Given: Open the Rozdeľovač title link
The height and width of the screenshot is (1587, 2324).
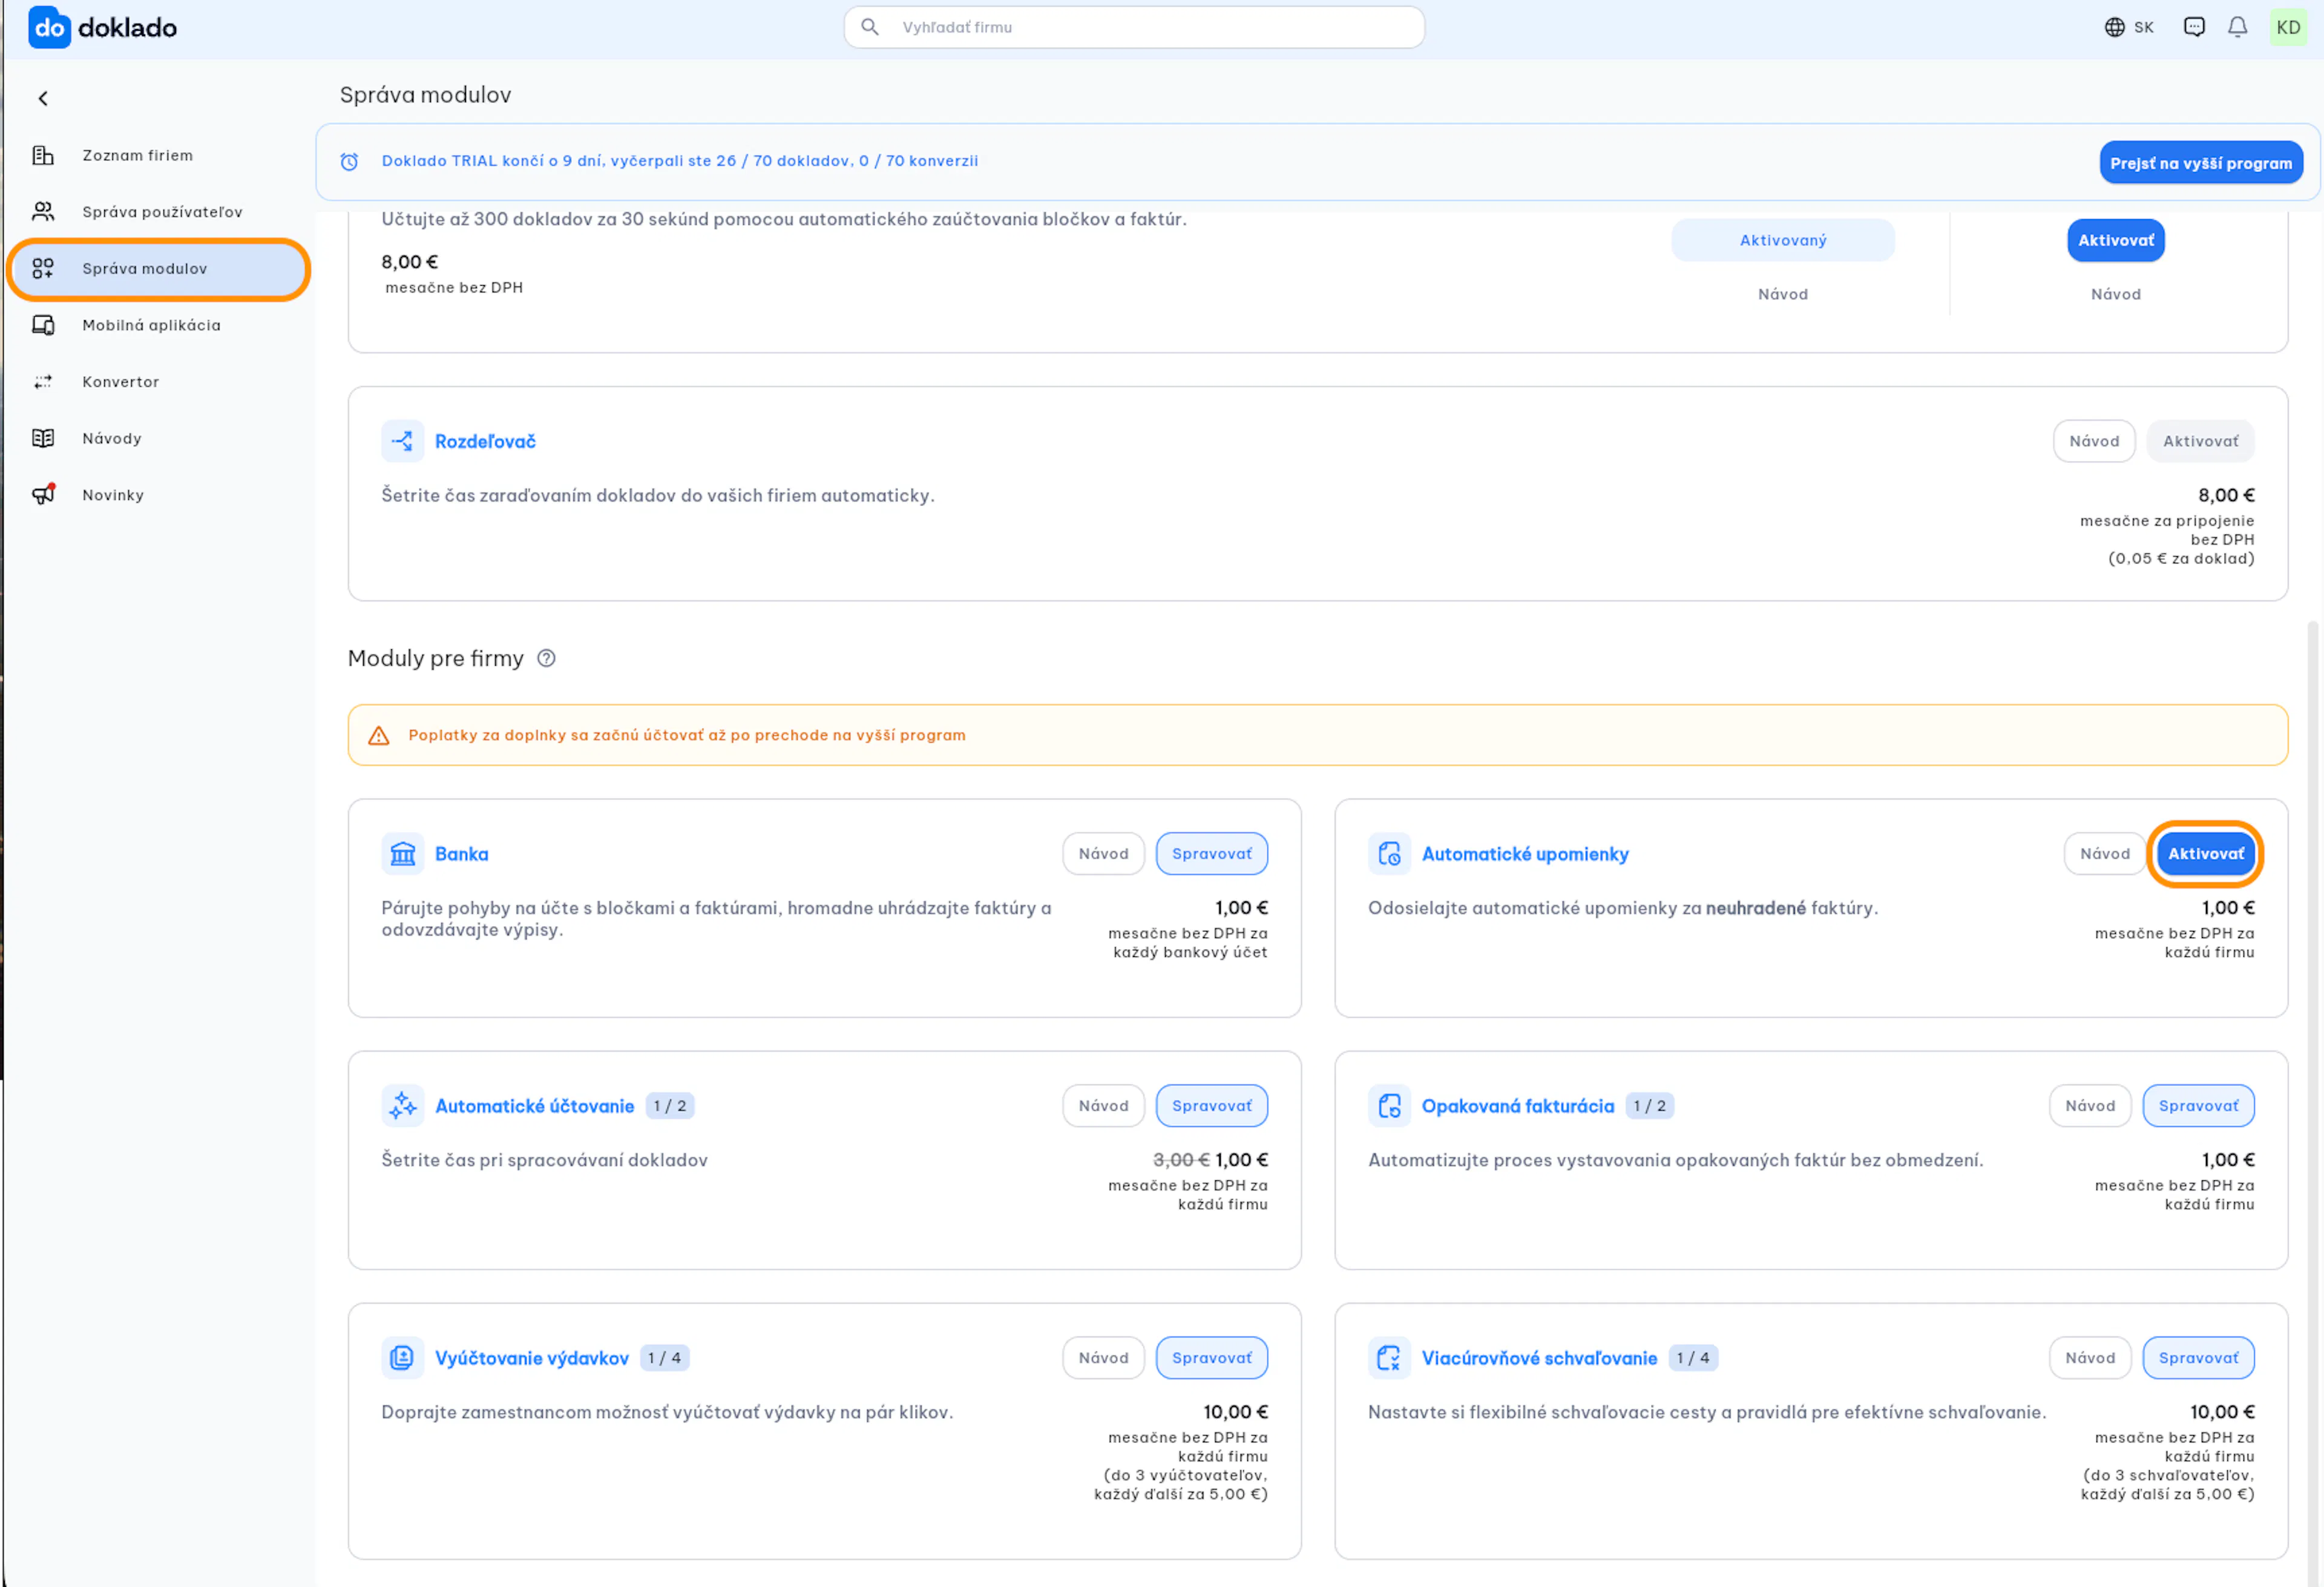Looking at the screenshot, I should [x=485, y=441].
